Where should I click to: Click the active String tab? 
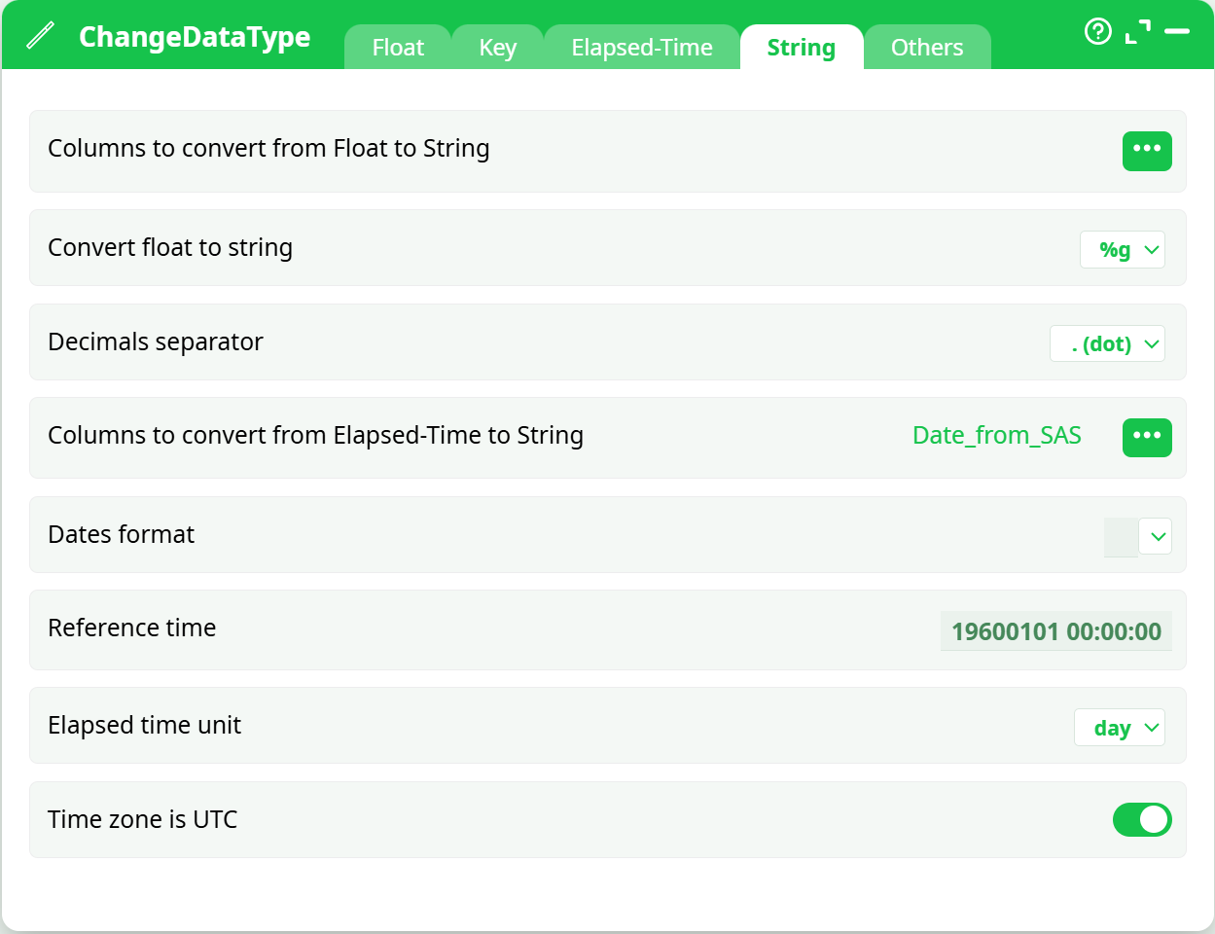coord(801,48)
